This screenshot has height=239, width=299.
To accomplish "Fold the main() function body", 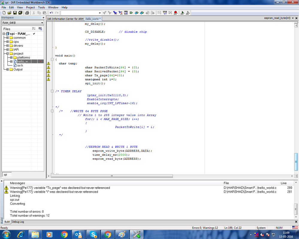I will 52,60.
